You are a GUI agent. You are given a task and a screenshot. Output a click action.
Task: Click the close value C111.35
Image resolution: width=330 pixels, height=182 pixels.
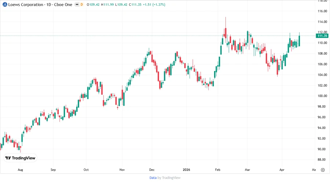tap(135, 4)
